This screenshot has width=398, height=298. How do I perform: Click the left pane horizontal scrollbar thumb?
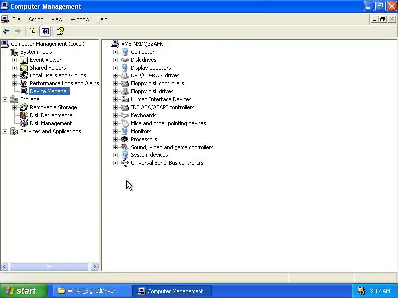(x=49, y=267)
